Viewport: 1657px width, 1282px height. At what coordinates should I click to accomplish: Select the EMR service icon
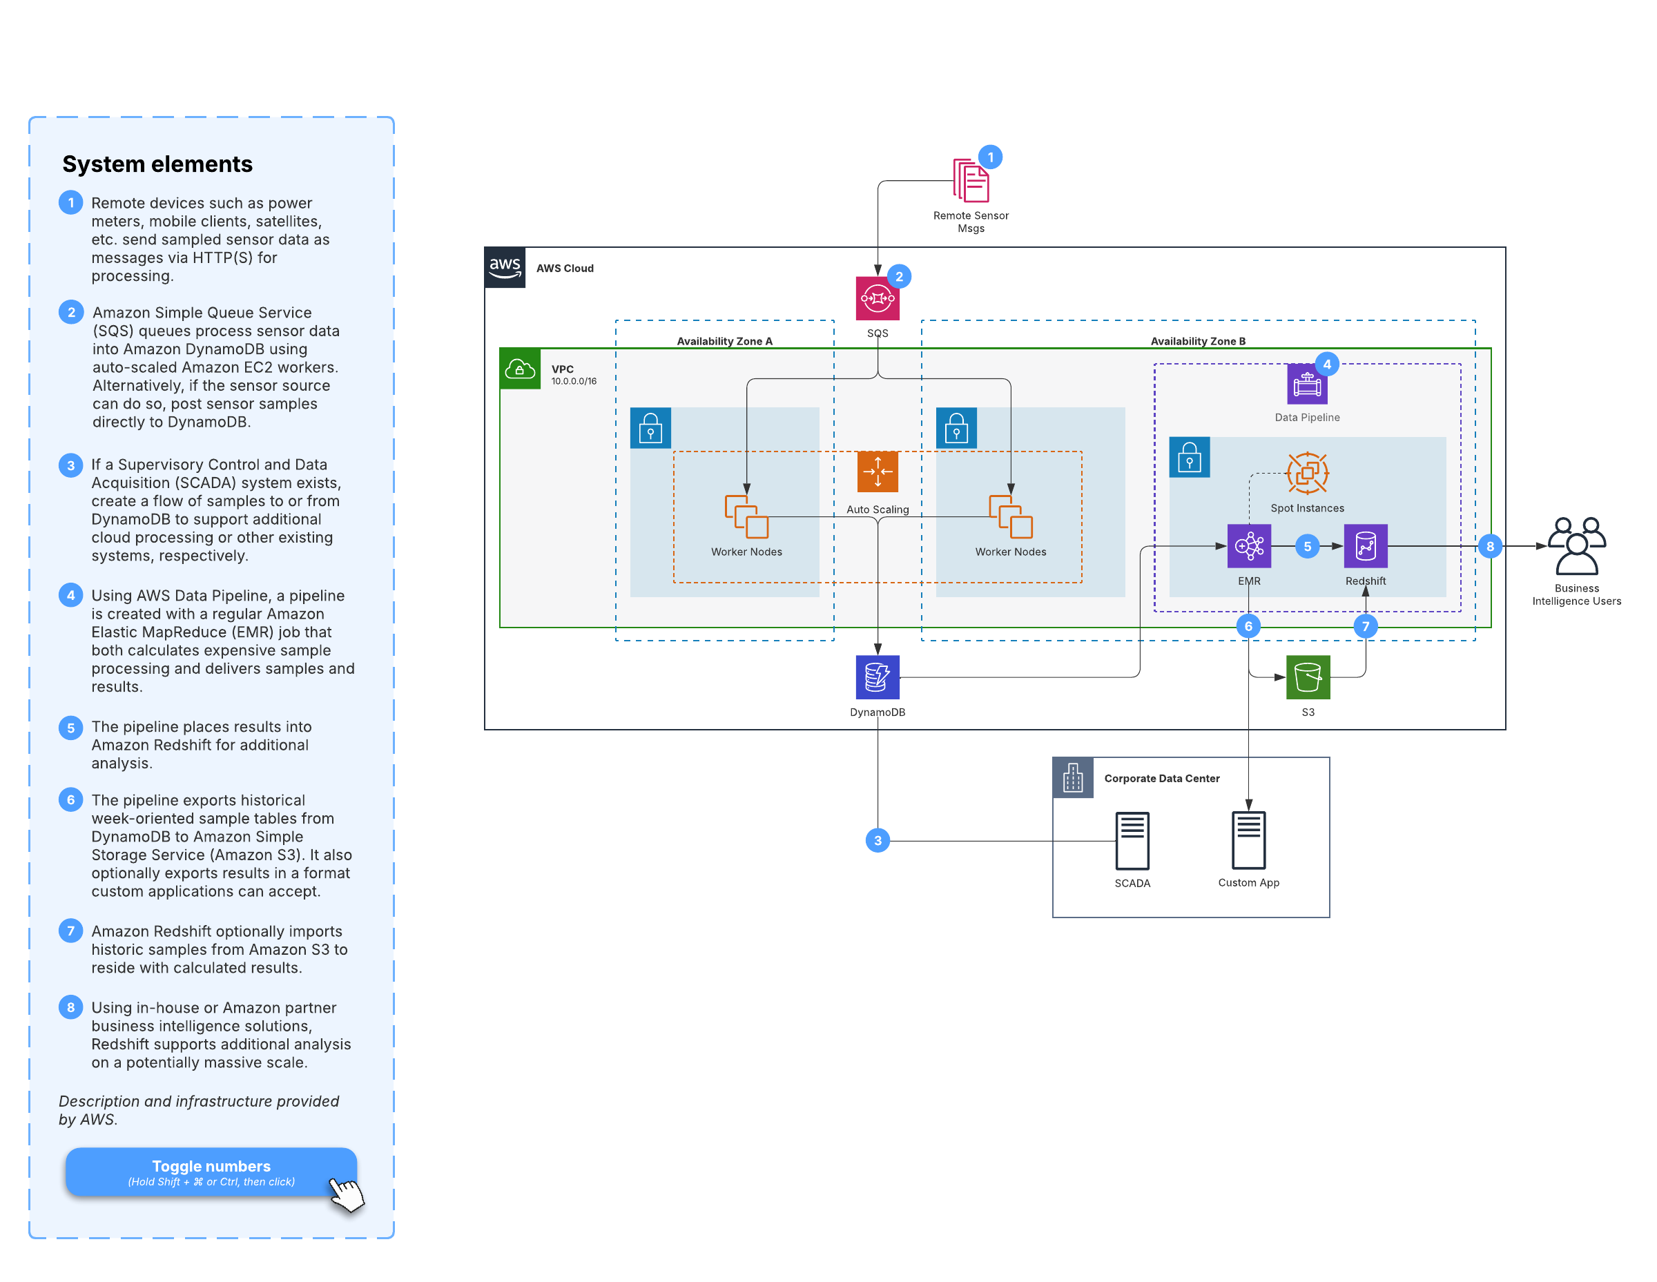coord(1249,545)
